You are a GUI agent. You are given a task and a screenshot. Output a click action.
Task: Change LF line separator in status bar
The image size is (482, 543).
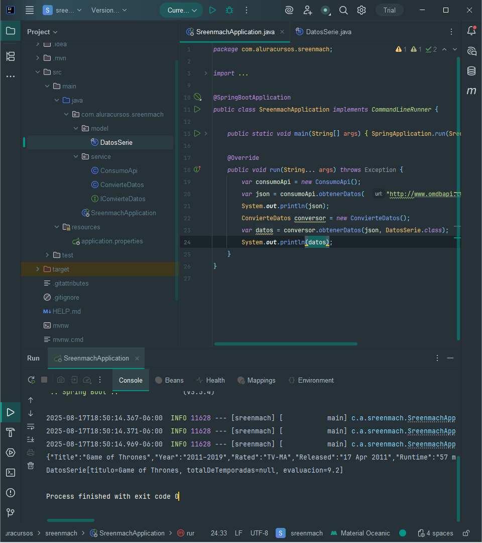click(238, 533)
